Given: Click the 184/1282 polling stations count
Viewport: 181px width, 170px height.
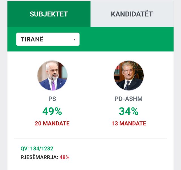Looking at the screenshot, I should click(42, 149).
